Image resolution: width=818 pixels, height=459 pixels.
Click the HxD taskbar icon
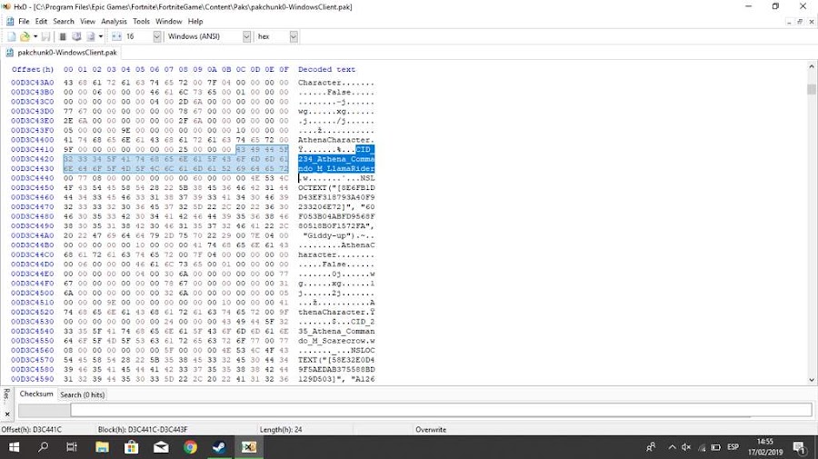coord(249,447)
